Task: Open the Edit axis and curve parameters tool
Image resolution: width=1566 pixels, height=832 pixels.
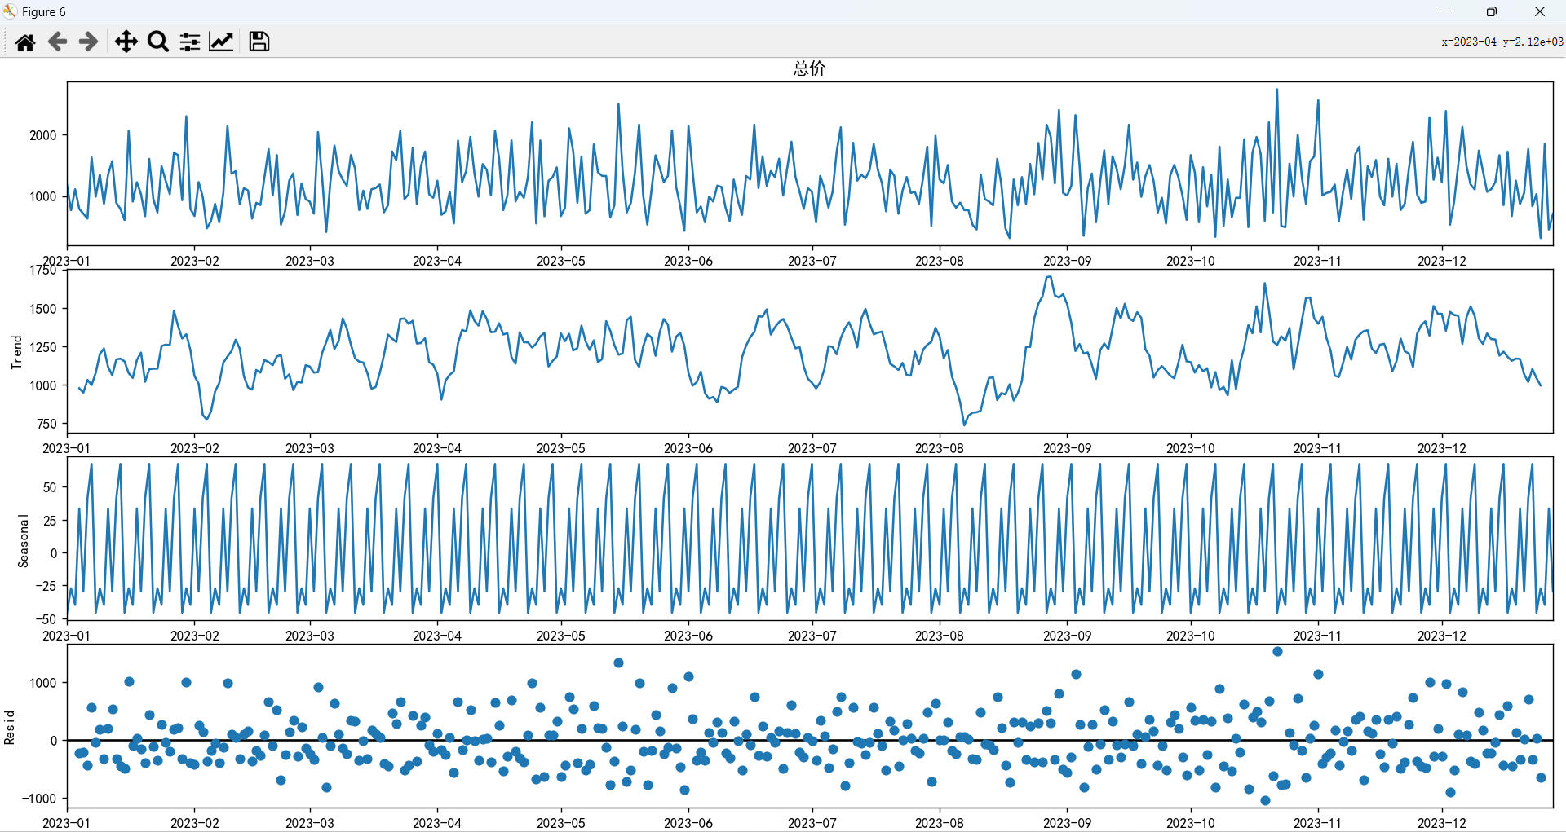Action: coord(221,42)
